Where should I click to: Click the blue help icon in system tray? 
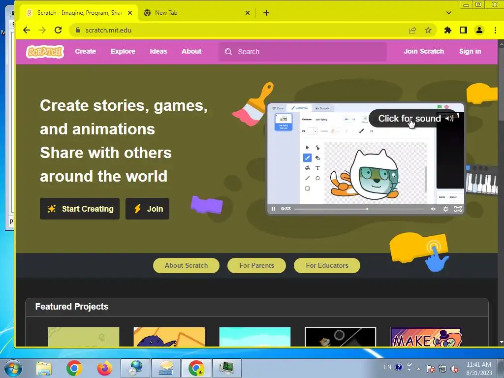pos(399,367)
